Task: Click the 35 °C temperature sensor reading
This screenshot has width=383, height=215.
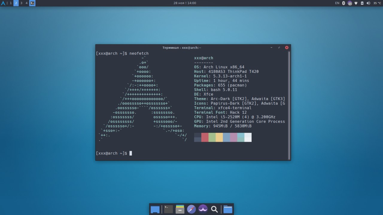Action: tap(377, 3)
